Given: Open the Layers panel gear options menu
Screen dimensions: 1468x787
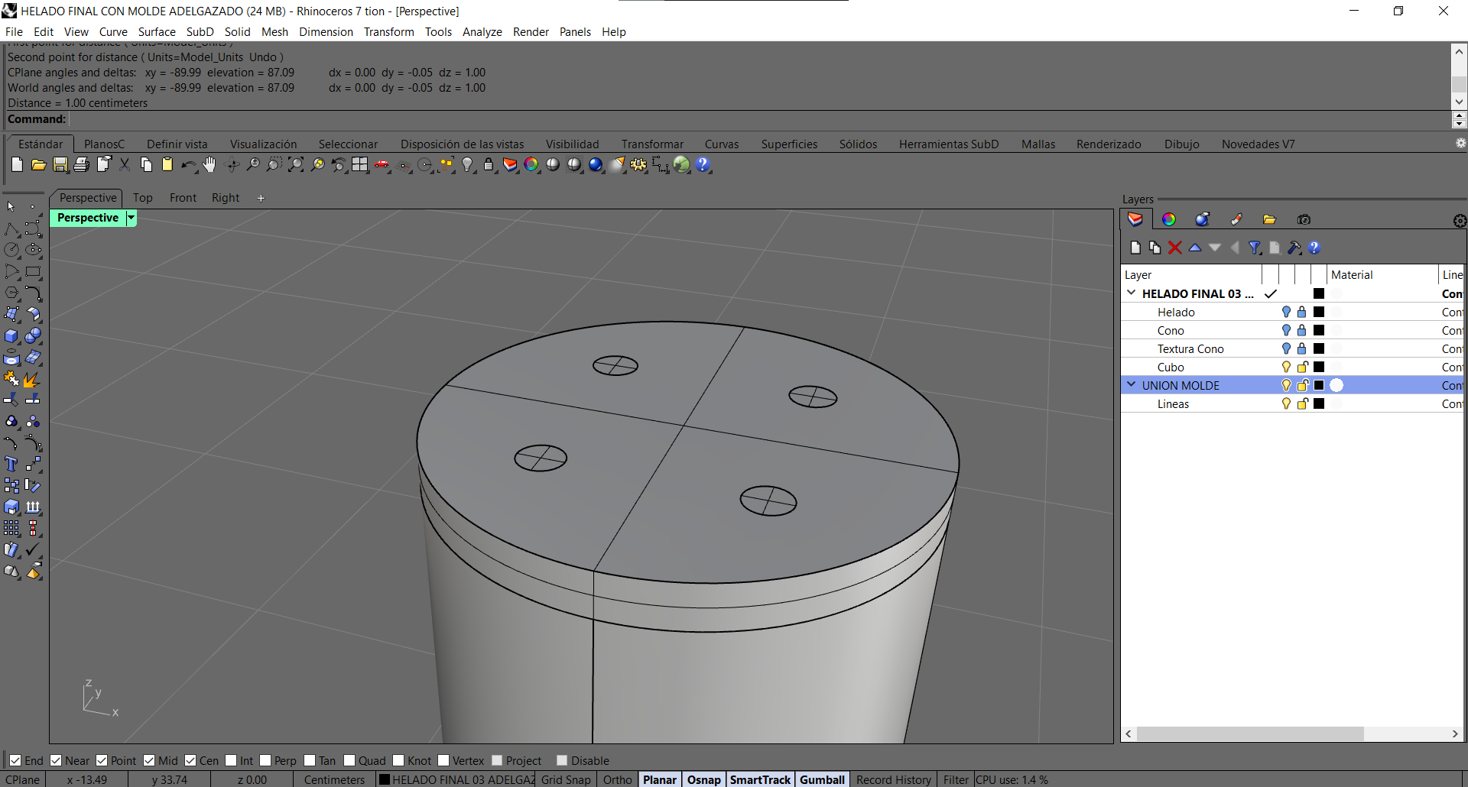Looking at the screenshot, I should tap(1460, 221).
